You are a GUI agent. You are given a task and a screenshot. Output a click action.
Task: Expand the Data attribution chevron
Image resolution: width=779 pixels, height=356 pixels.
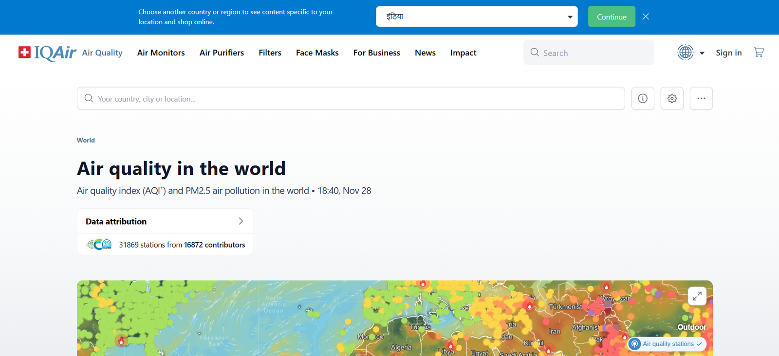[x=241, y=221]
